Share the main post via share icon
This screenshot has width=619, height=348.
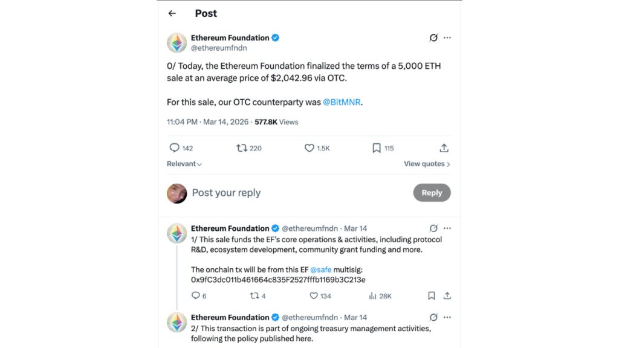pos(444,148)
